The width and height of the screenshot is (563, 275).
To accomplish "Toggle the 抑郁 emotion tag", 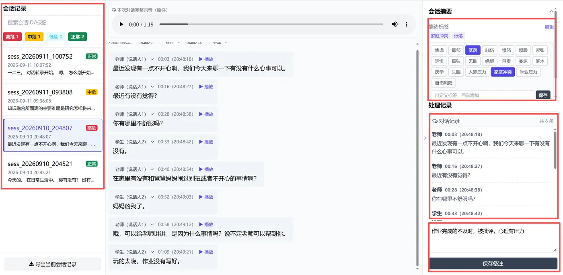I will point(456,50).
